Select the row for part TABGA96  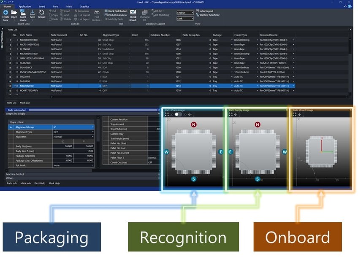(x=151, y=81)
